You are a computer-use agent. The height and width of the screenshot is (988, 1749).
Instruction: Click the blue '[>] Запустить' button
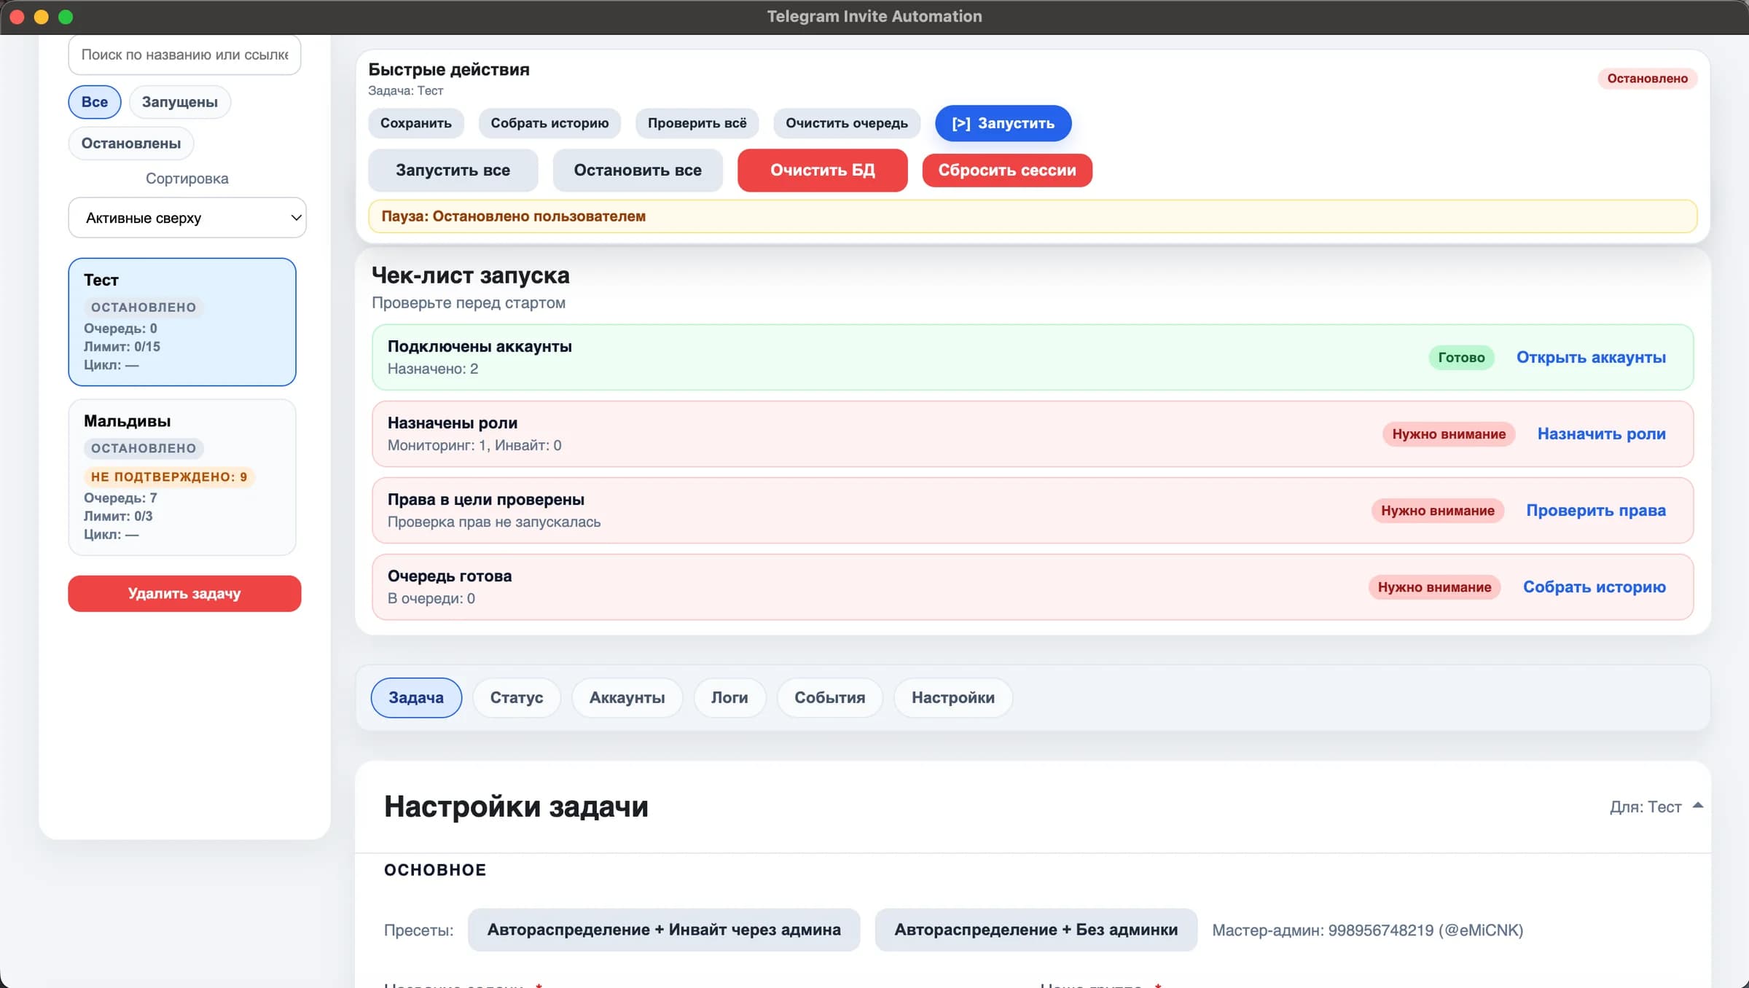tap(1003, 123)
